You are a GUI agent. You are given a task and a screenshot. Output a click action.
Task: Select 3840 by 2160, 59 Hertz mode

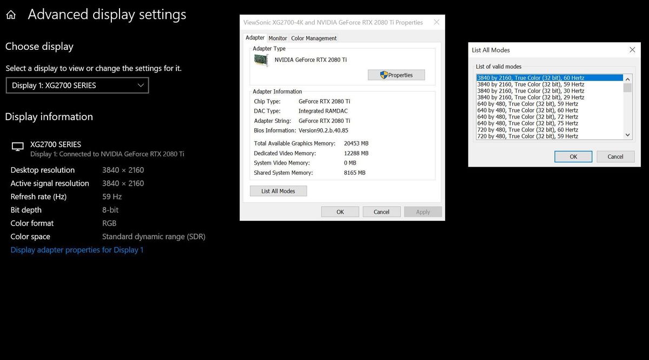pos(549,84)
